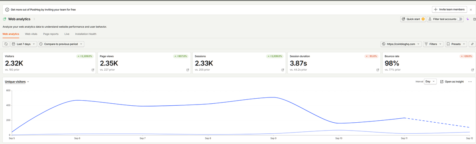
Task: Open Compare to previous period dropdown
Action: [61, 44]
